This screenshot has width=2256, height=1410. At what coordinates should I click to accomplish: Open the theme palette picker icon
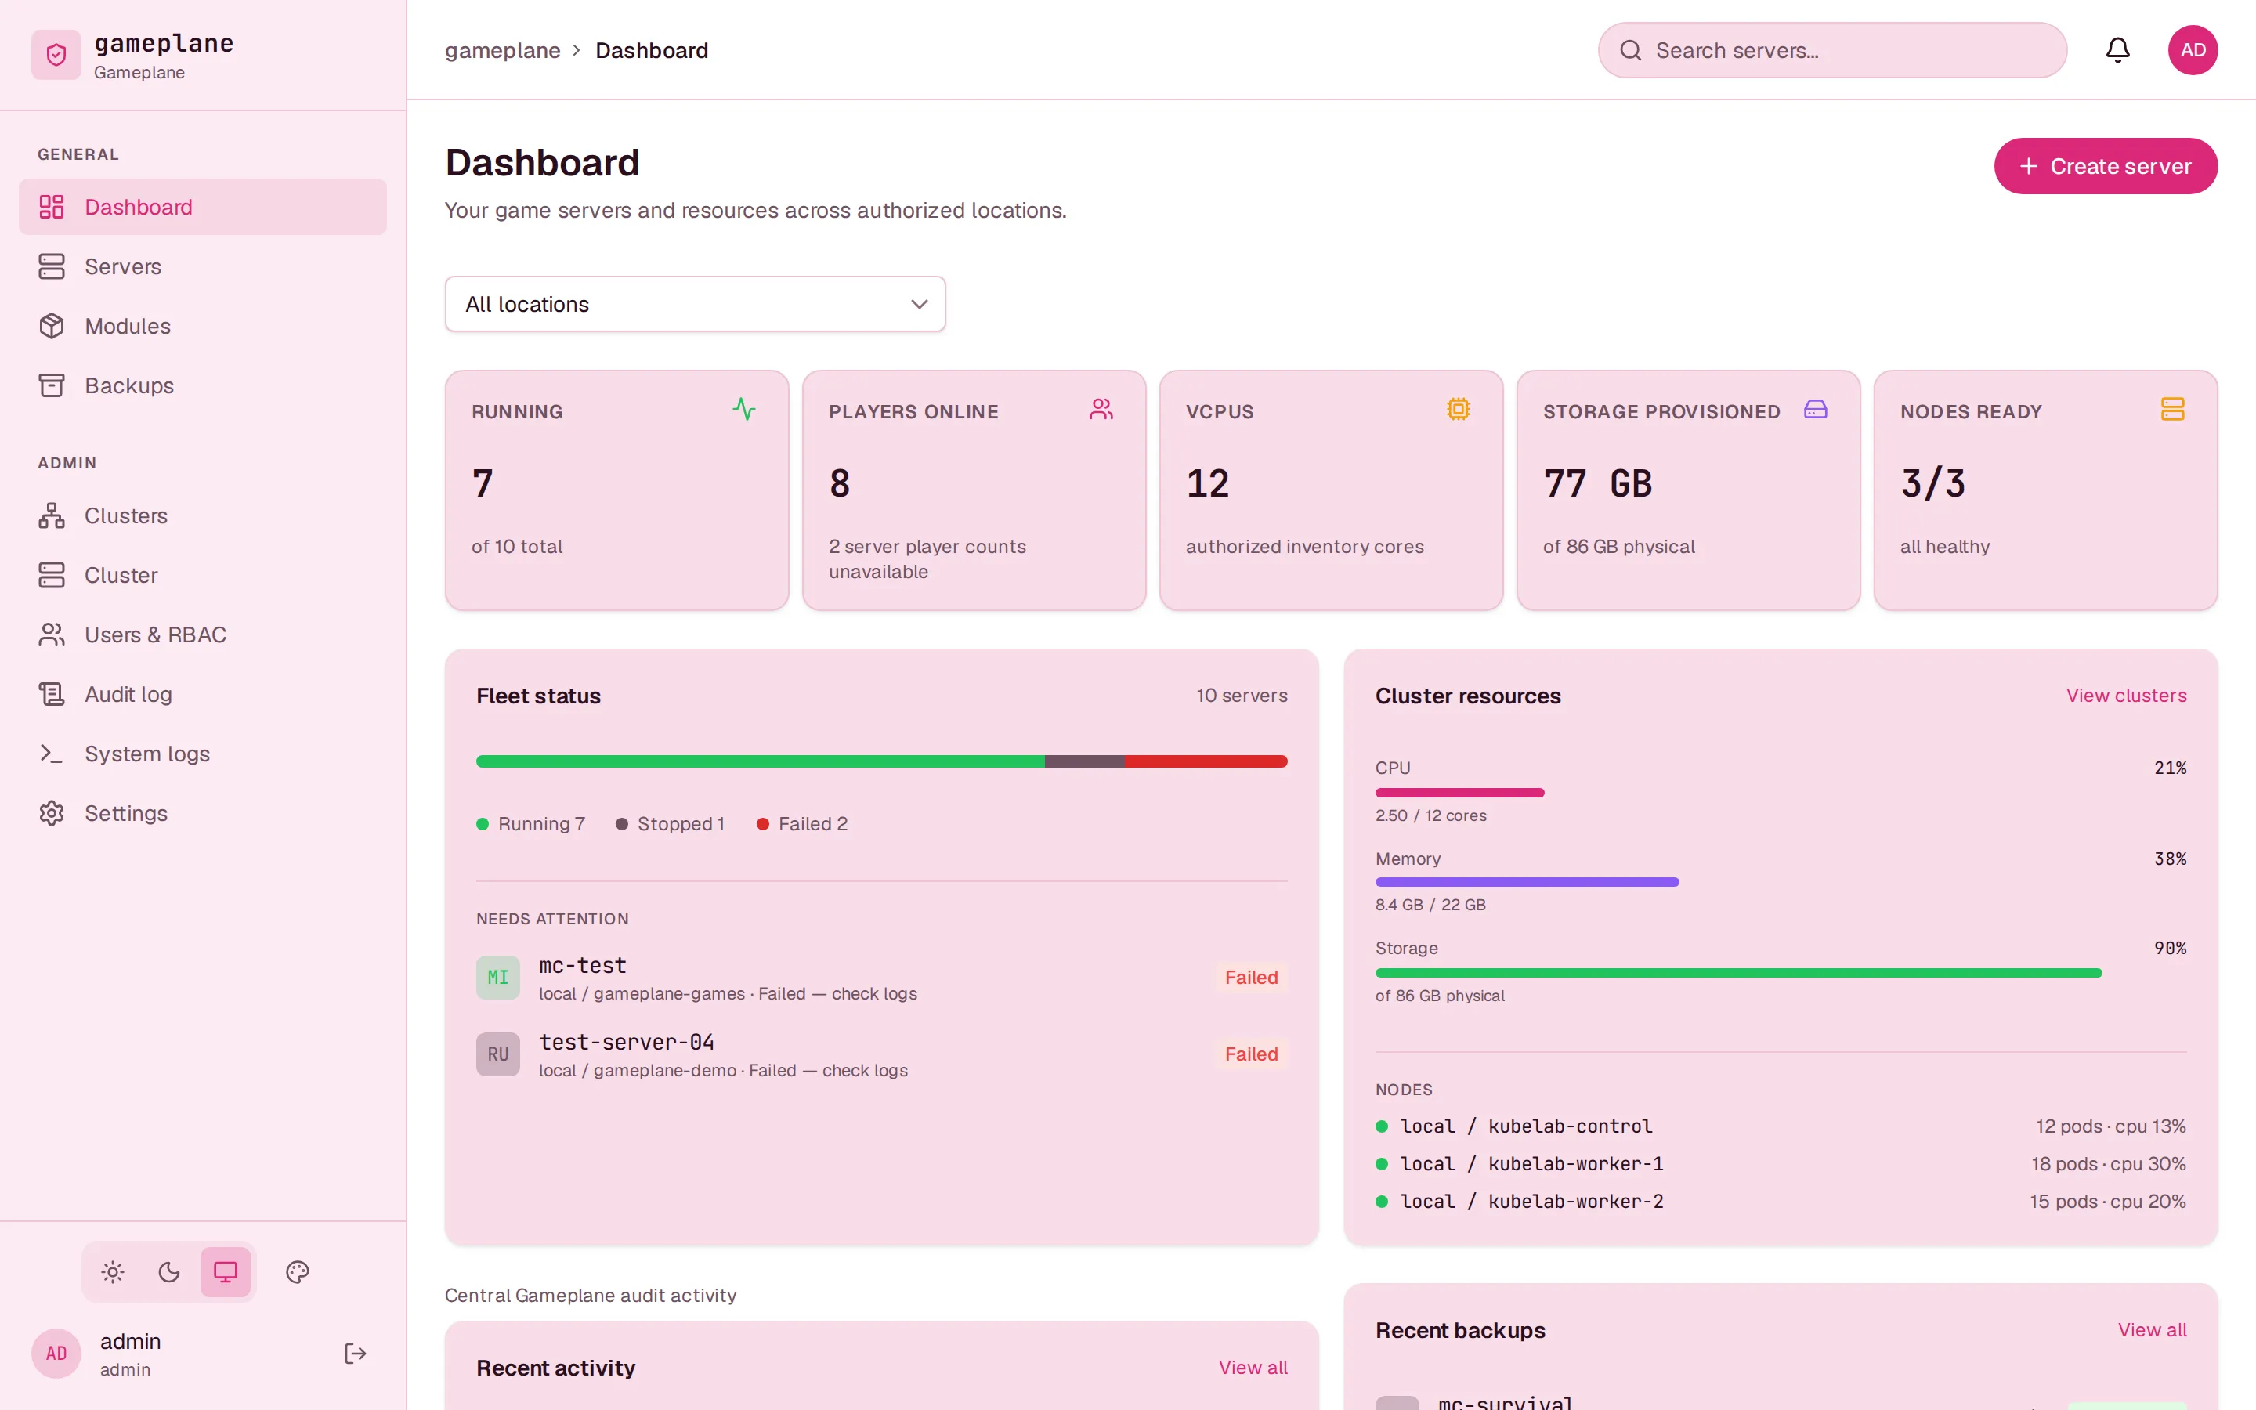pyautogui.click(x=298, y=1272)
